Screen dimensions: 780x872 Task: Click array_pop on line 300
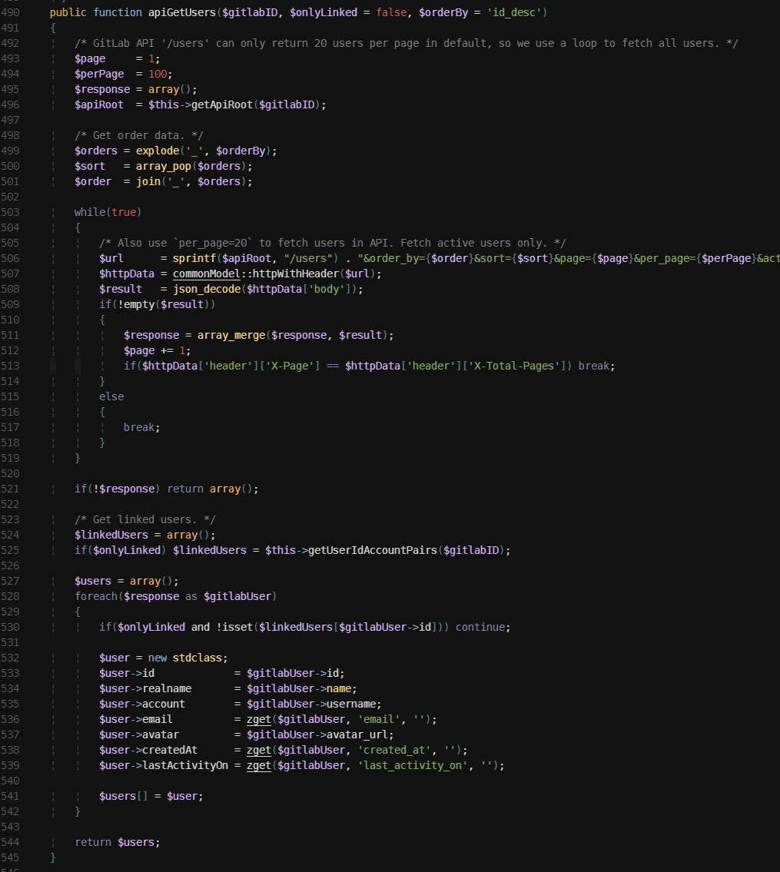[x=164, y=166]
